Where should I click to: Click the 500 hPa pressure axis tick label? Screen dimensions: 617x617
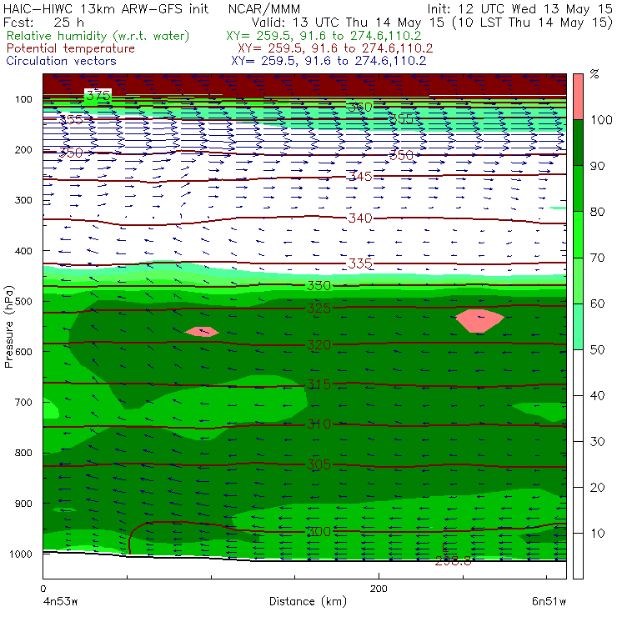pyautogui.click(x=23, y=302)
